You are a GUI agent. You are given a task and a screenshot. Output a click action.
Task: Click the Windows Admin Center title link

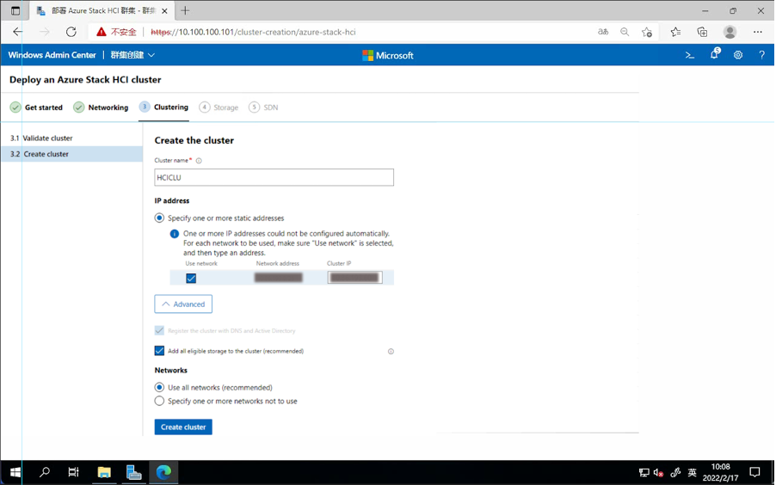(x=52, y=55)
